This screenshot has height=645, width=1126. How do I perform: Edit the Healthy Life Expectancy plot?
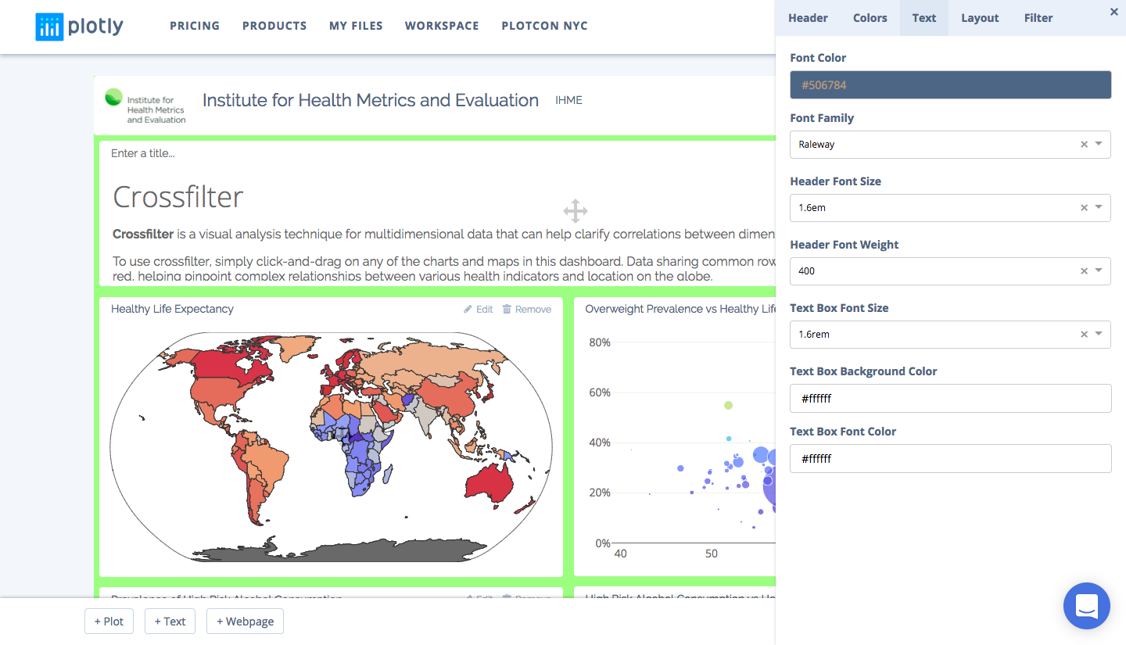click(x=479, y=310)
